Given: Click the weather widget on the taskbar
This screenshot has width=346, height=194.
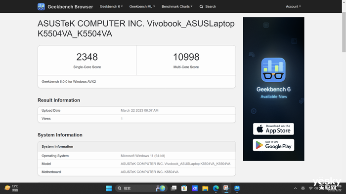Looking at the screenshot, I should [11, 188].
